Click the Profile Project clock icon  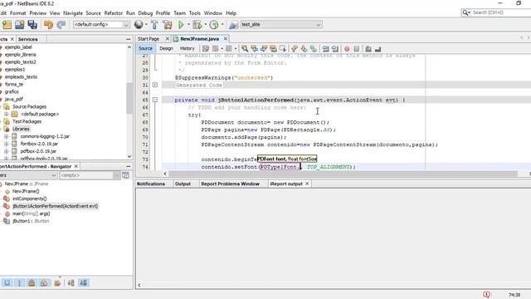[214, 24]
